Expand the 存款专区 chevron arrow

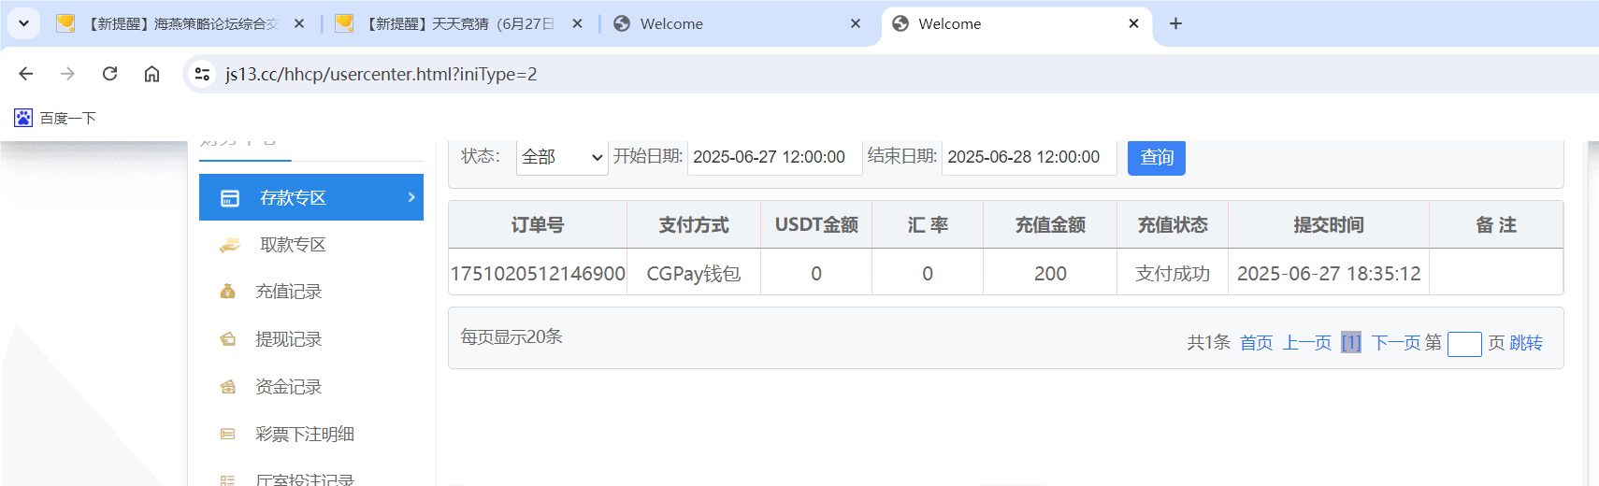[x=411, y=197]
